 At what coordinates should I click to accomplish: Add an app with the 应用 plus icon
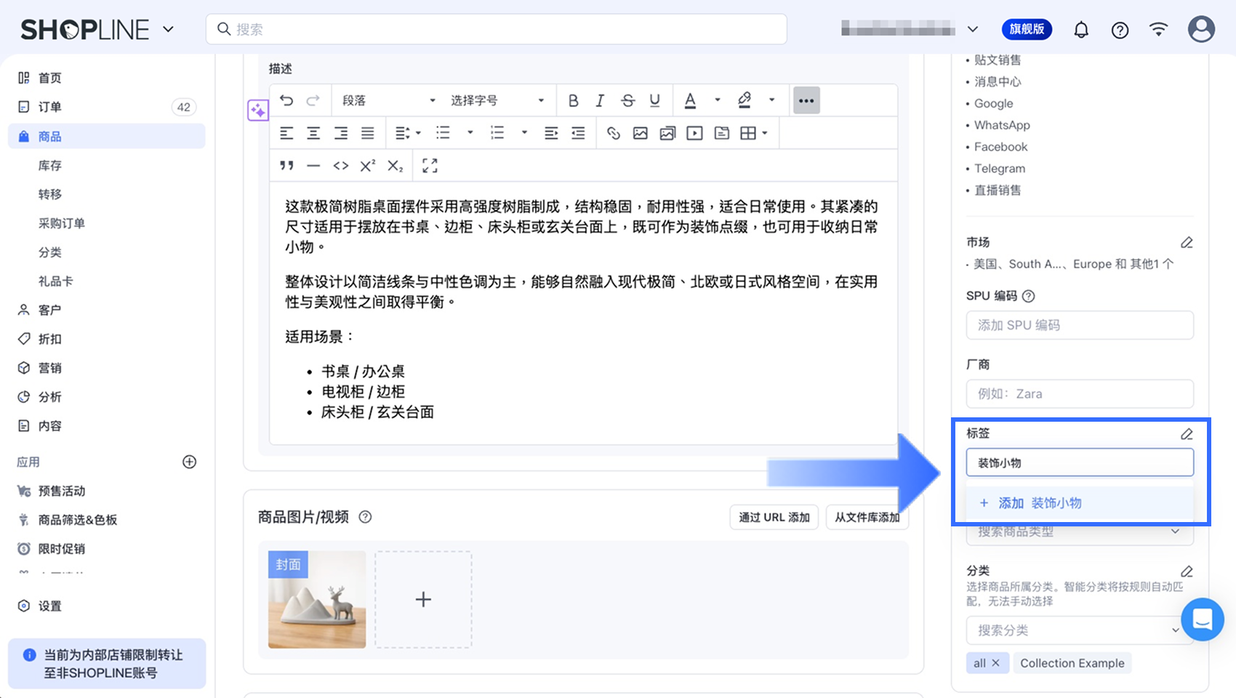pos(189,462)
